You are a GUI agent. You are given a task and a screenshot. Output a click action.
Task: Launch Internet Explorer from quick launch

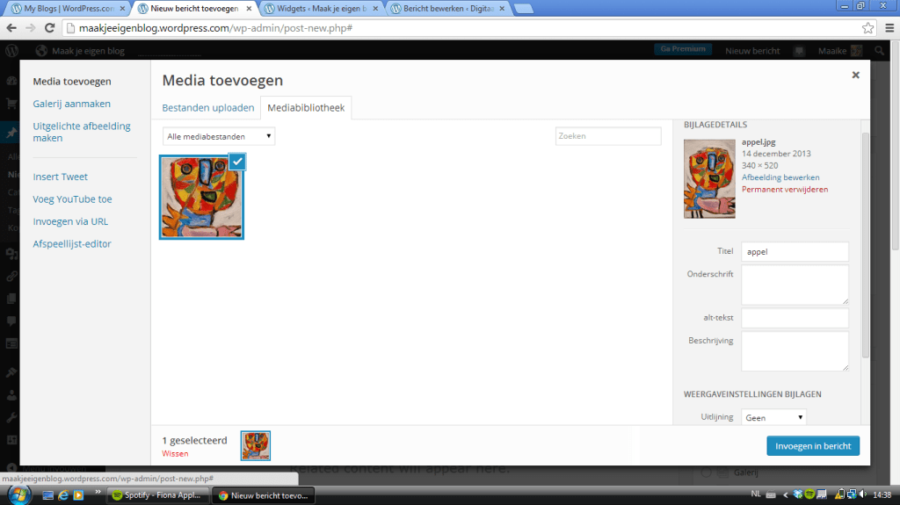63,495
